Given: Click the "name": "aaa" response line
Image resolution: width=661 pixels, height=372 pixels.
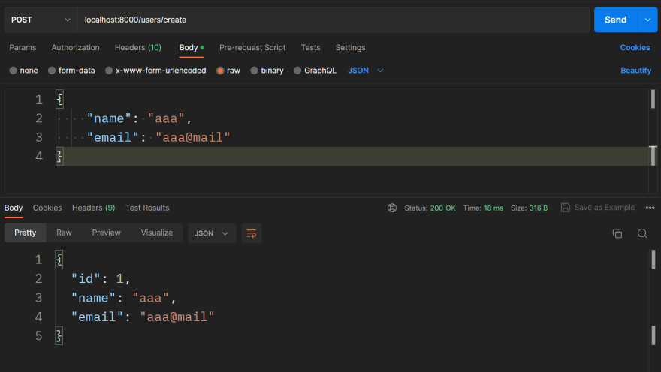Looking at the screenshot, I should (123, 298).
